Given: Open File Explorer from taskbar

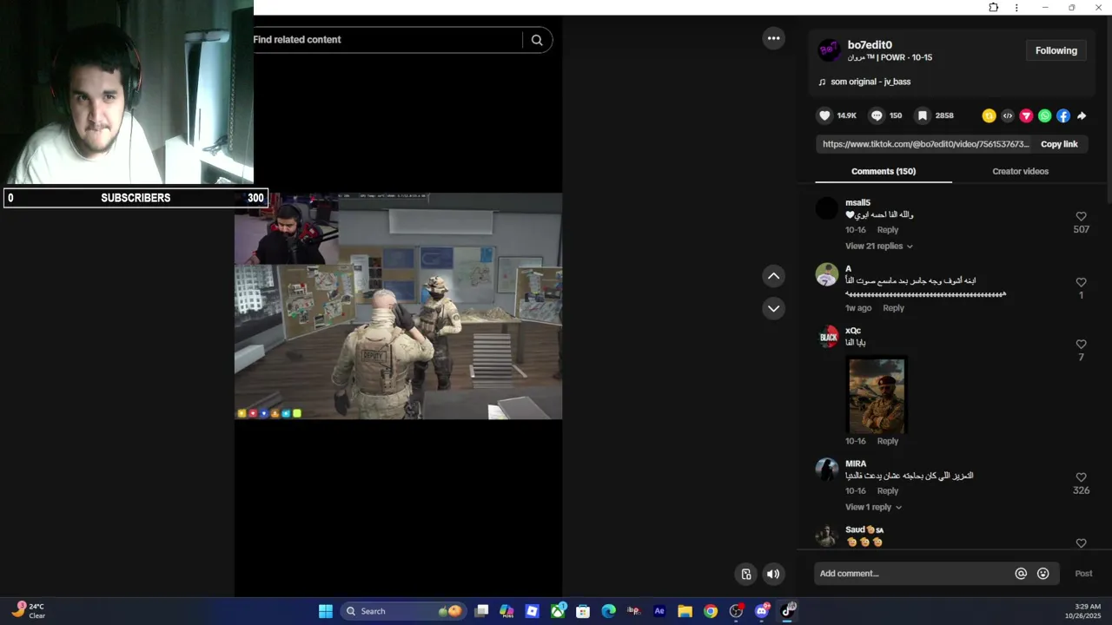Looking at the screenshot, I should pyautogui.click(x=685, y=611).
